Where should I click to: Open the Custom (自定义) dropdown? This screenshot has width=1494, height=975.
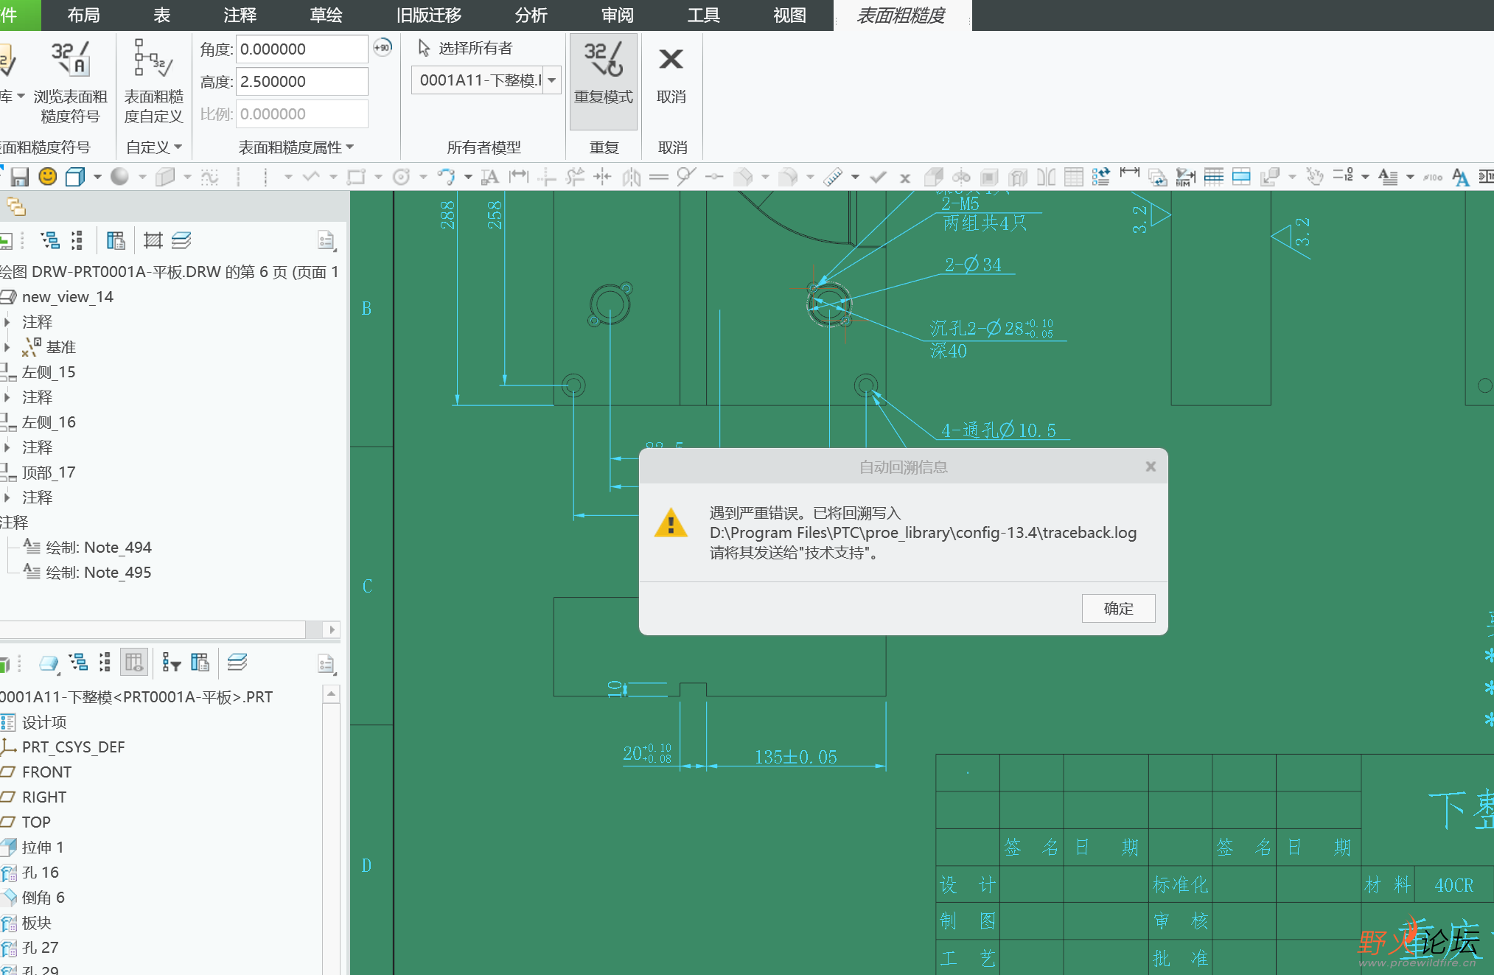[x=154, y=147]
